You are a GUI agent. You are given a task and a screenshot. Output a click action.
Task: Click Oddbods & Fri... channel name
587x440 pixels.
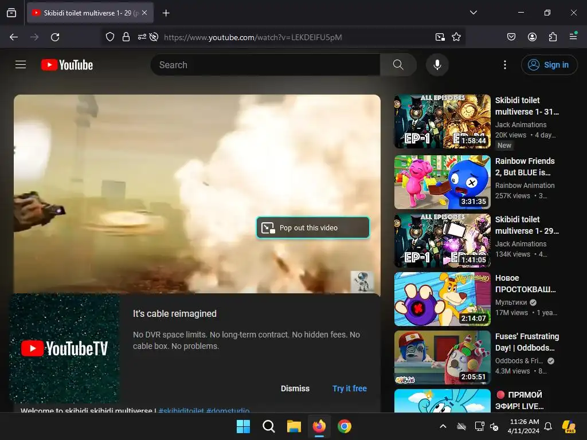click(519, 361)
